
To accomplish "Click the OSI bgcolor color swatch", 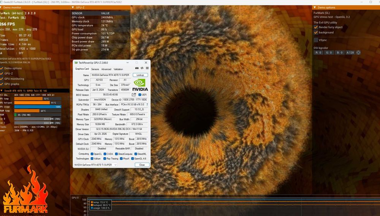I will (x=358, y=52).
